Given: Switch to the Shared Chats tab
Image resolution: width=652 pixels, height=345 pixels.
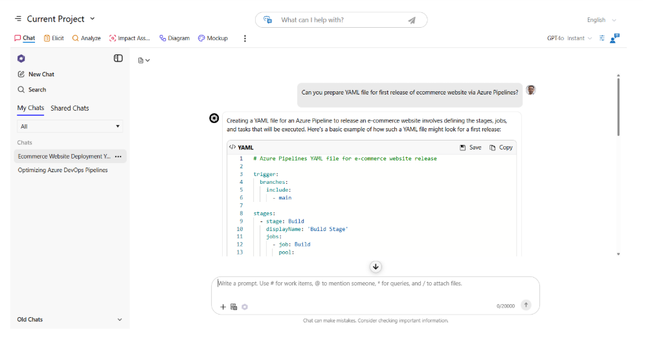Looking at the screenshot, I should click(70, 108).
